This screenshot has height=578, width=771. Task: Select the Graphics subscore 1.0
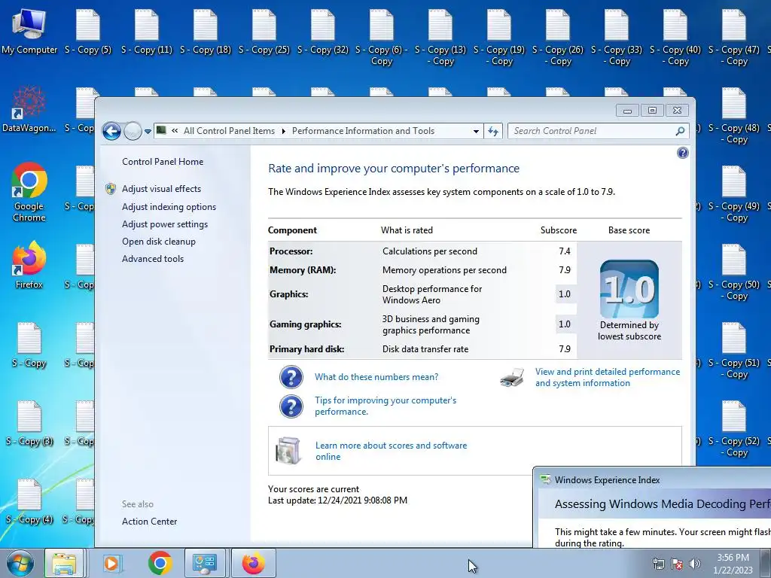tap(565, 294)
